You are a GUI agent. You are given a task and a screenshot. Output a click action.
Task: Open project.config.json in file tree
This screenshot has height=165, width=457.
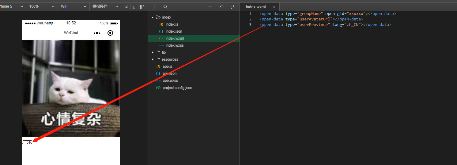177,88
